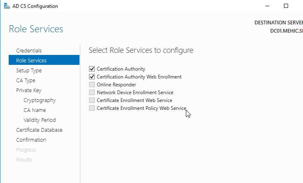
Task: Minimize the AD CS Configuration window
Action: coord(267,6)
